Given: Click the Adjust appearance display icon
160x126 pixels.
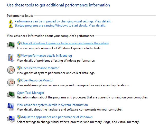Looking at the screenshot, I should coord(11,119).
